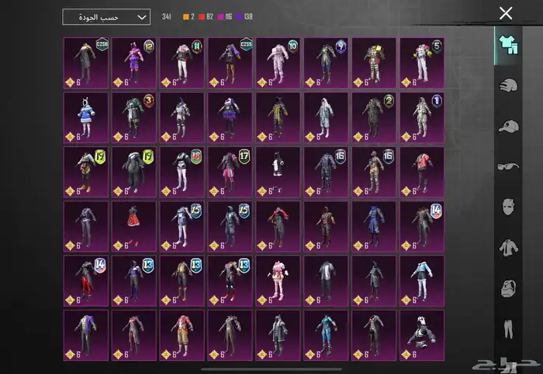Choose the blue bunny-eared snow outfit
Image resolution: width=543 pixels, height=374 pixels.
click(85, 118)
